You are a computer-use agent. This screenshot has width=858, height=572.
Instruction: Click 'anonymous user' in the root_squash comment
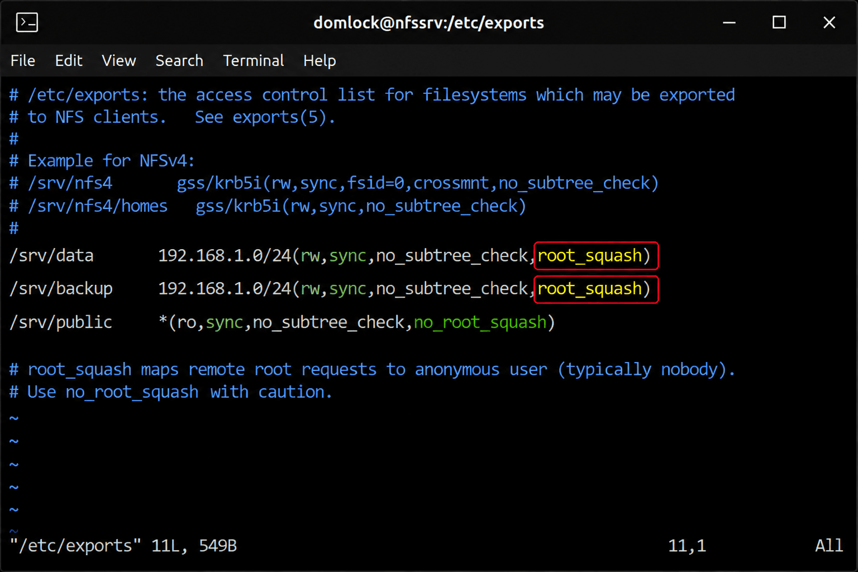(481, 370)
